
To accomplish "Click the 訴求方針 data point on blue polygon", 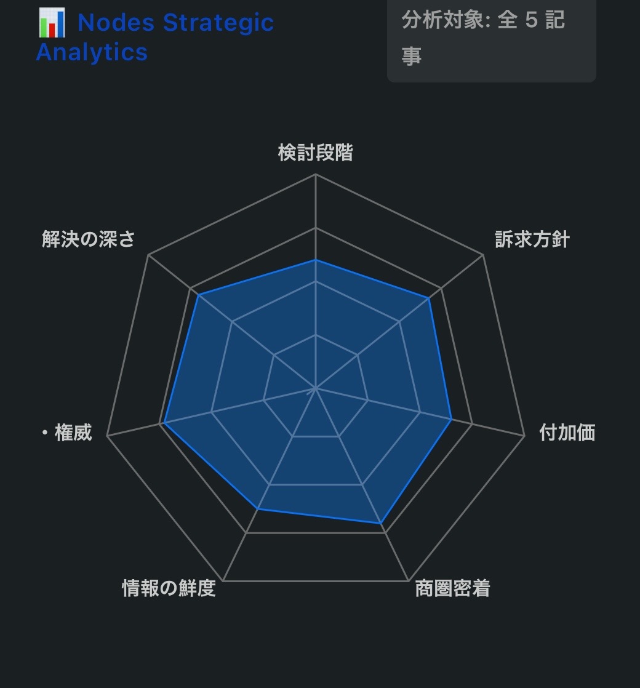I will (x=429, y=298).
